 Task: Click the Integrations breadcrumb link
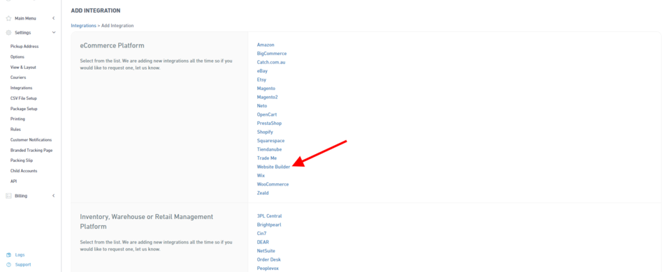click(x=83, y=26)
